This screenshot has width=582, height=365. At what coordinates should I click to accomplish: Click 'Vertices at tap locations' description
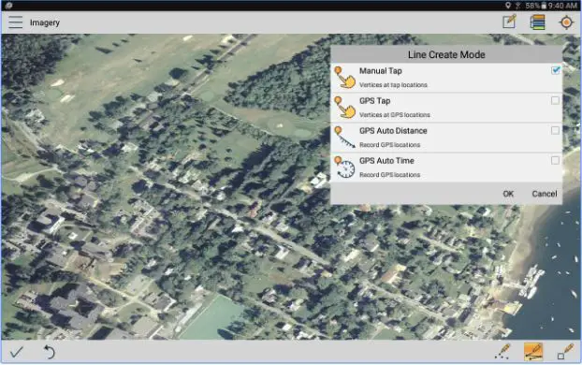click(393, 85)
